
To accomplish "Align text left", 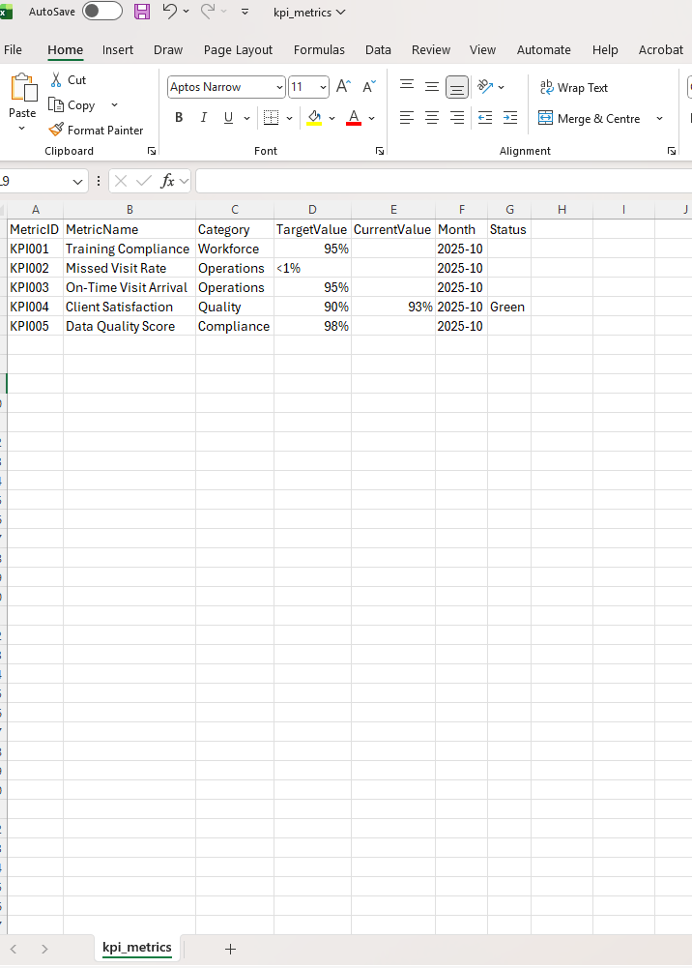I will click(x=407, y=117).
